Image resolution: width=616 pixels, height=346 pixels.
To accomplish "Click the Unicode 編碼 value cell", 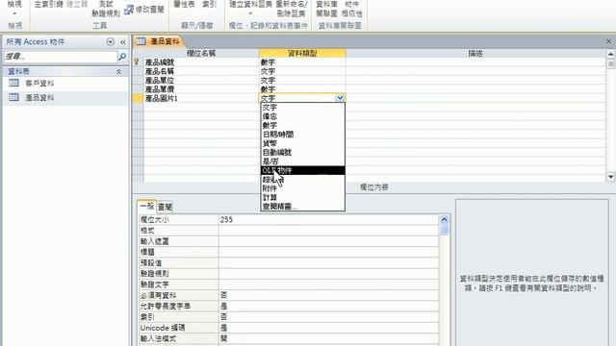I will tap(328, 328).
